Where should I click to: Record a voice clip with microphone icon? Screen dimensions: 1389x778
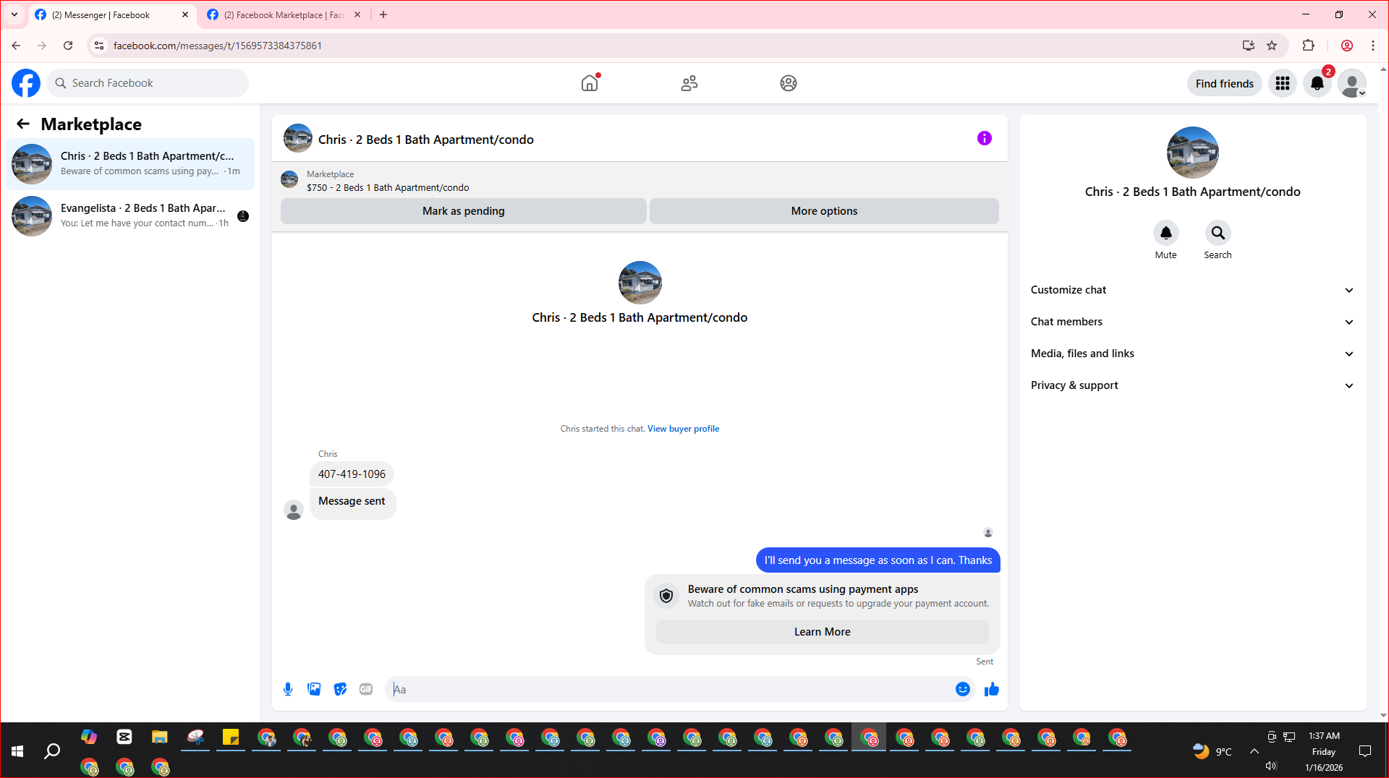point(288,689)
